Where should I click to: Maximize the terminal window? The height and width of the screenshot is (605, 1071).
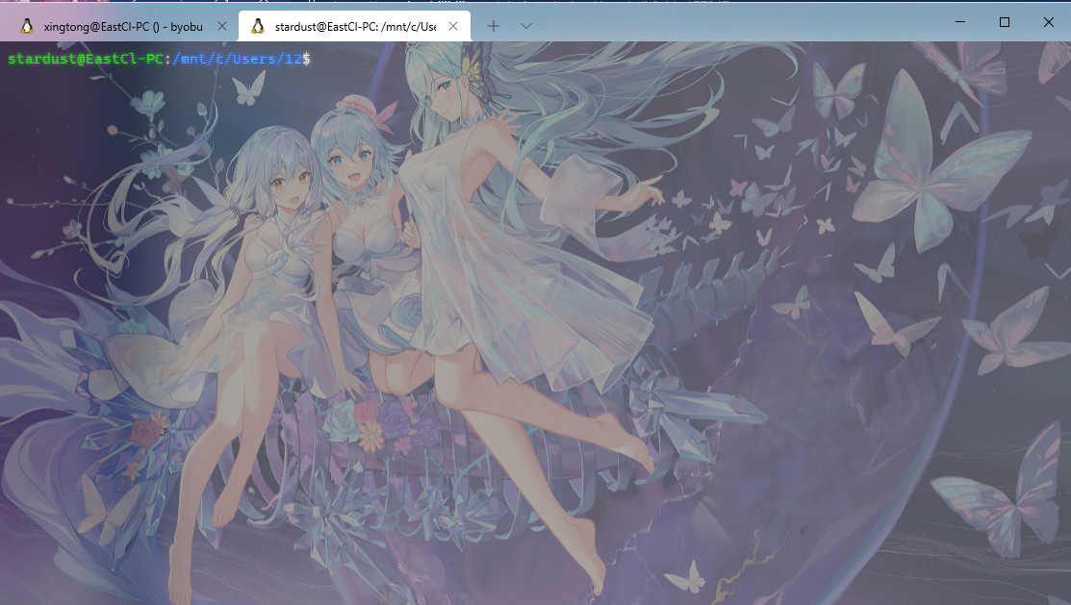click(x=1004, y=22)
